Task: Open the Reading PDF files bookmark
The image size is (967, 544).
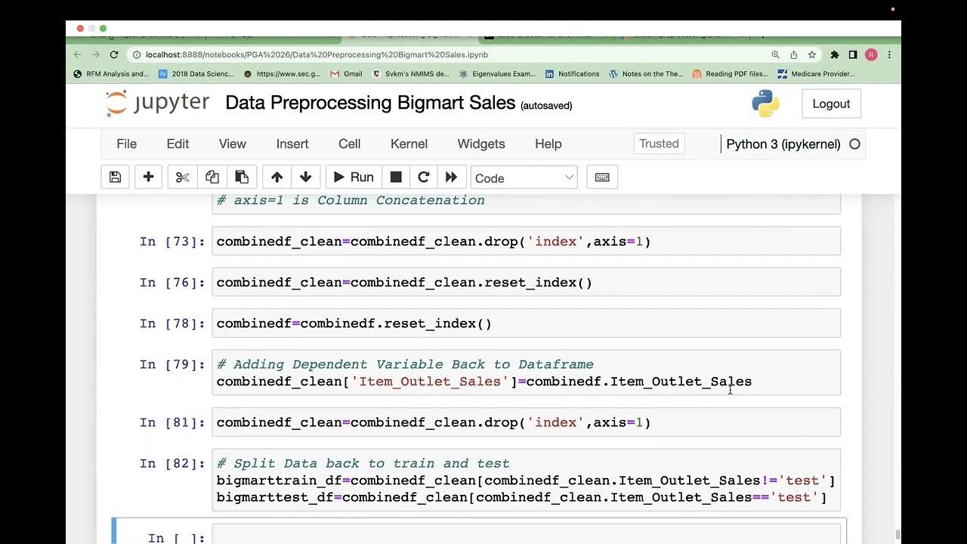Action: (x=731, y=74)
